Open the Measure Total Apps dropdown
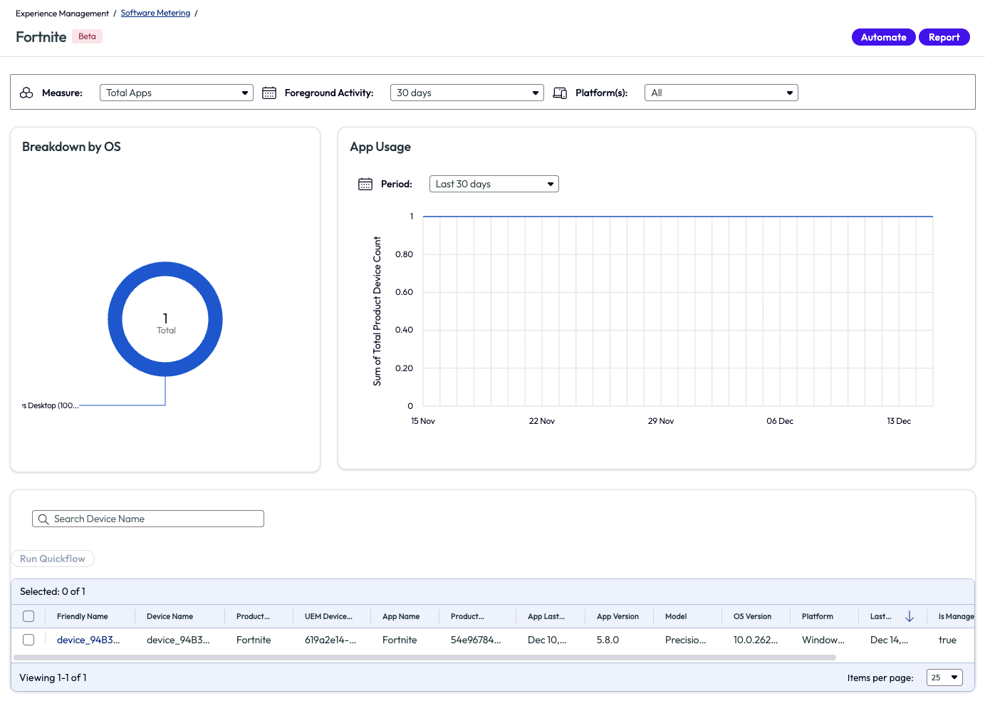Screen dimensions: 985x701 coord(176,93)
